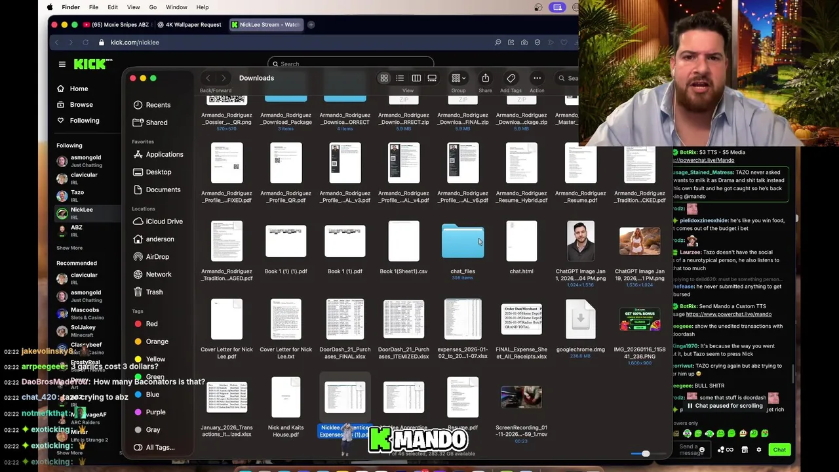Open iCloud Drive location
The width and height of the screenshot is (839, 472).
[x=158, y=222]
